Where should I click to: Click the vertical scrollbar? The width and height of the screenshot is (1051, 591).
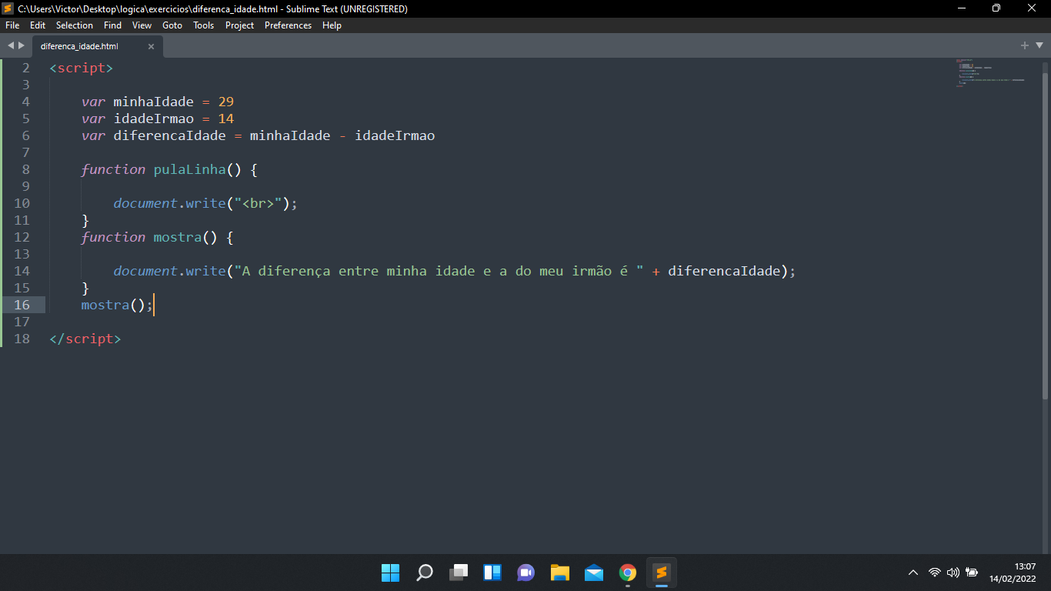point(1045,235)
